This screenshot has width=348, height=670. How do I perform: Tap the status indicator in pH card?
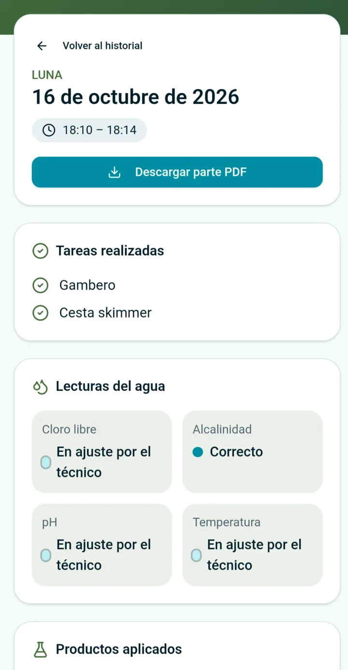45,555
